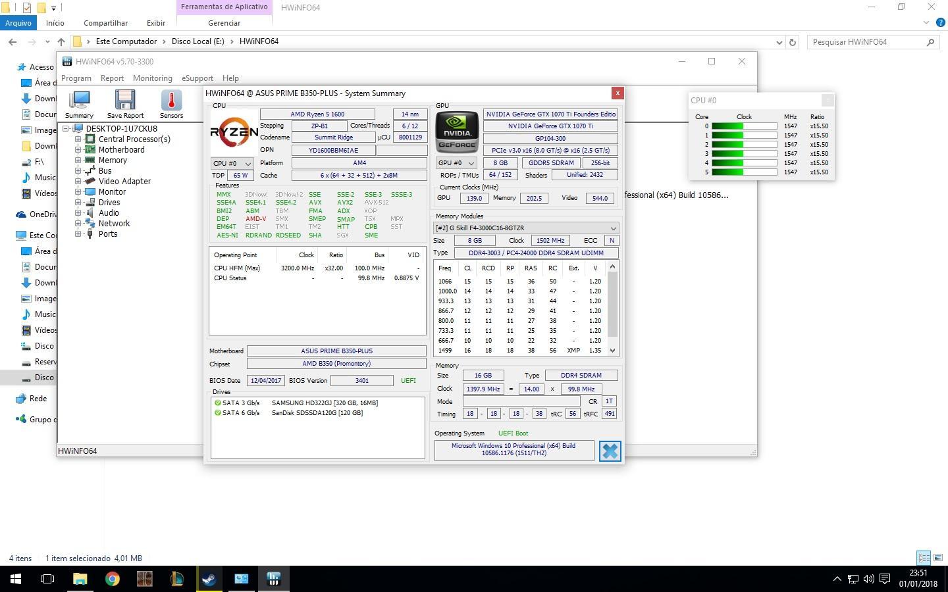This screenshot has width=948, height=592.
Task: Click the NVIDIA GeForce logo
Action: (457, 132)
